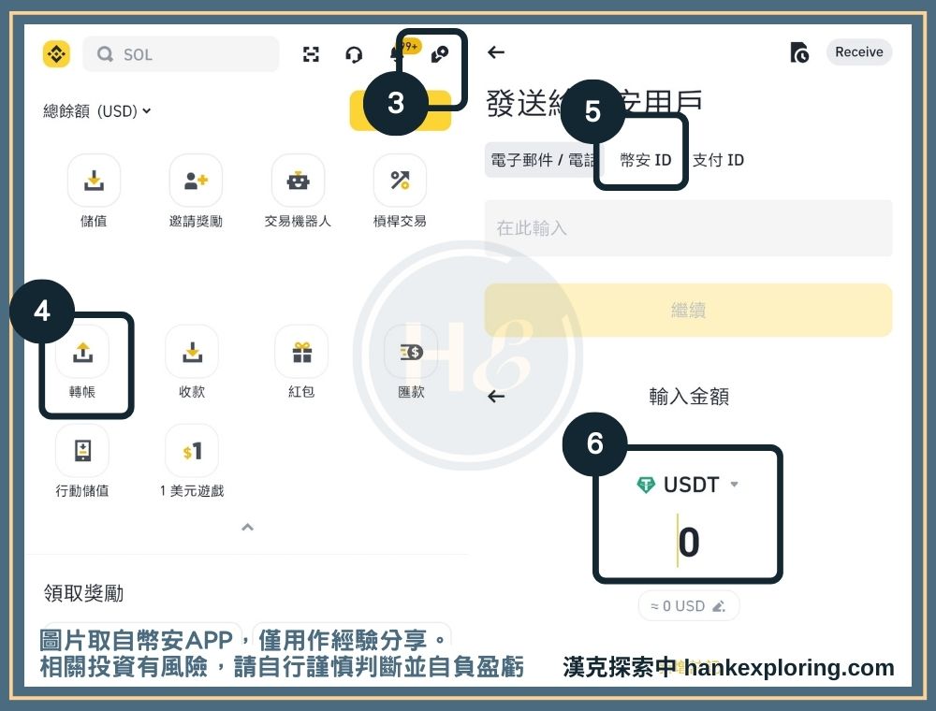Collapse the shortcuts with the up chevron

tap(247, 528)
